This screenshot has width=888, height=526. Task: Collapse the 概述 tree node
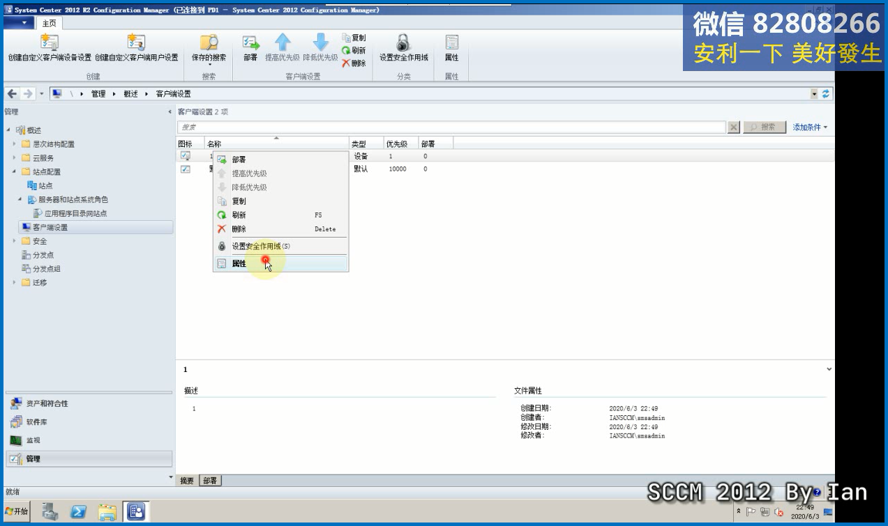click(8, 130)
